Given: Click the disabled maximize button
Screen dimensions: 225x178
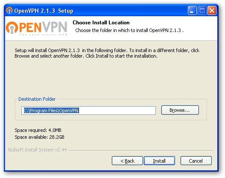Looking at the screenshot, I should pyautogui.click(x=202, y=11).
